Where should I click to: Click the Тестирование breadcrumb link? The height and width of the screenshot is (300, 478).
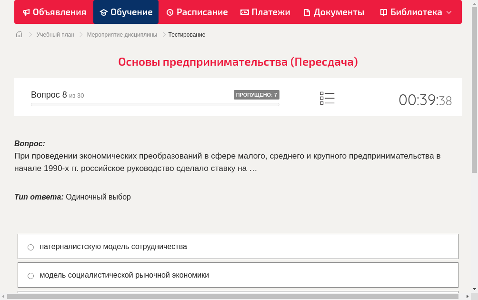186,34
